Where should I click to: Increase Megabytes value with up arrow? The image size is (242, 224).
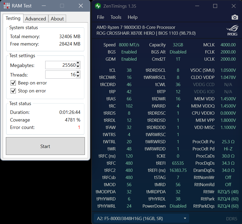pyautogui.click(x=78, y=63)
